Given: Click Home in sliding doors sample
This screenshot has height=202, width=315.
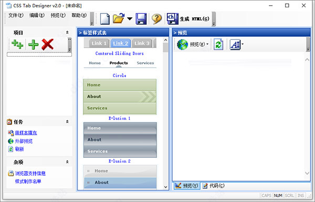Looking at the screenshot, I should coord(94,63).
